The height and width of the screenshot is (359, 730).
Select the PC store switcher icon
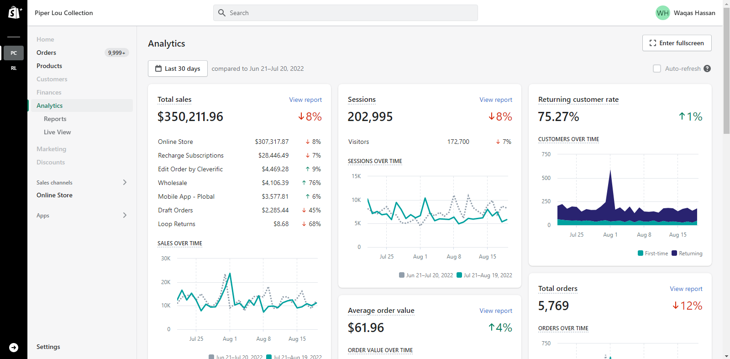[14, 53]
